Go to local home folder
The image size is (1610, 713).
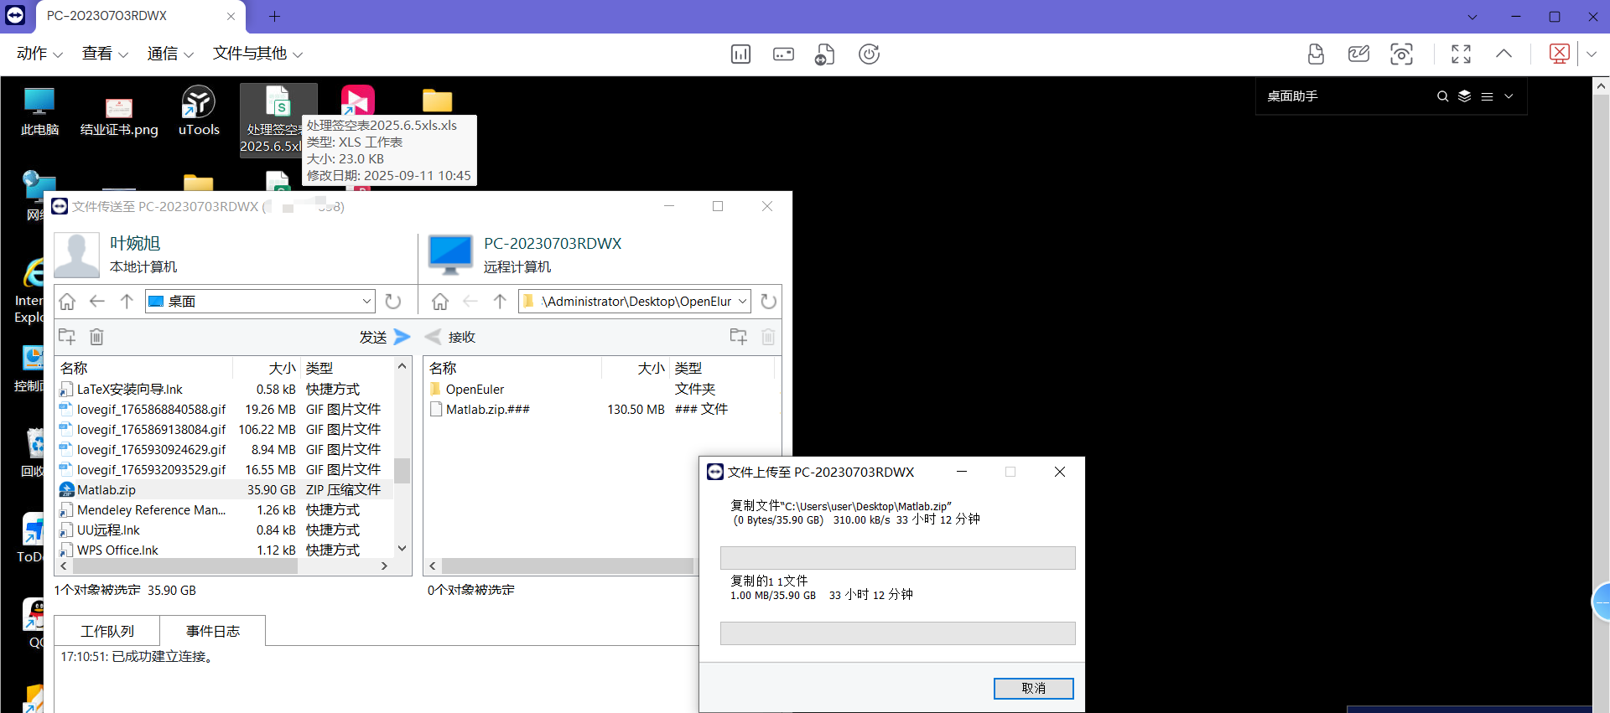click(67, 302)
